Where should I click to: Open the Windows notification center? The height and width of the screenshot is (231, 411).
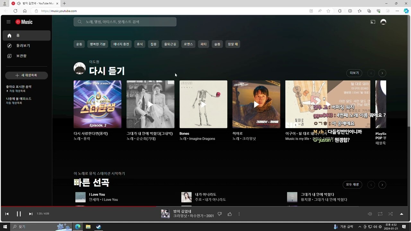(x=404, y=227)
